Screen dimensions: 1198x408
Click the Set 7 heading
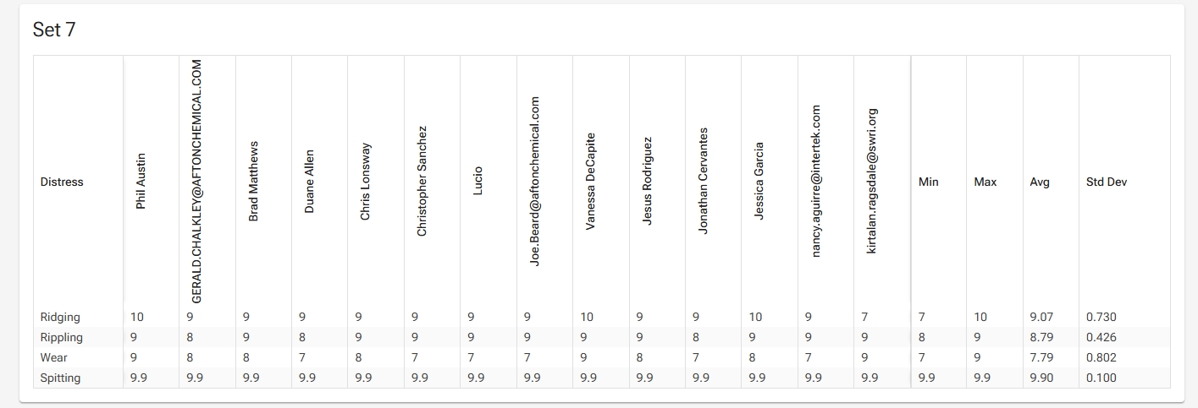[54, 30]
